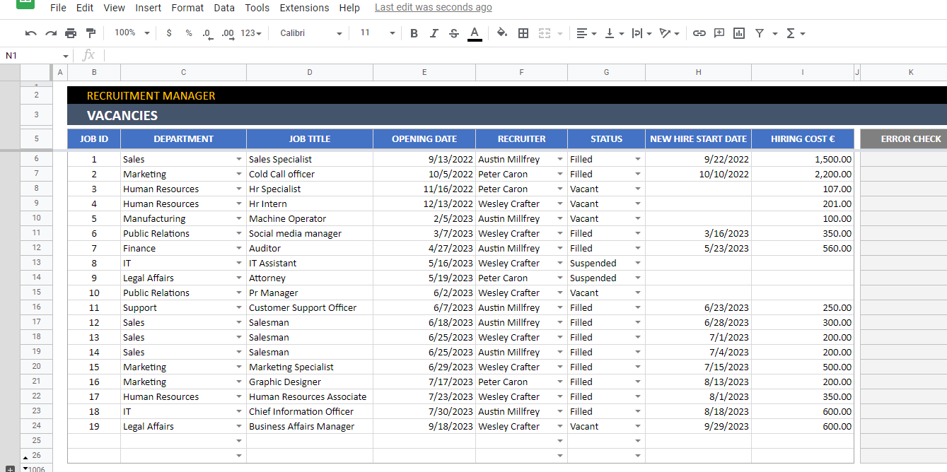Open the Help menu
The height and width of the screenshot is (472, 947).
click(349, 8)
